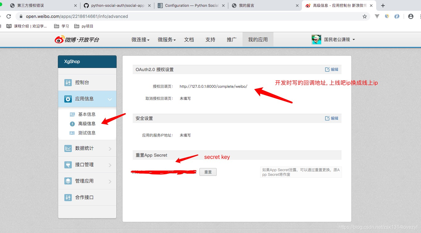Open the 文档 nav item
The width and height of the screenshot is (421, 233).
click(x=189, y=40)
